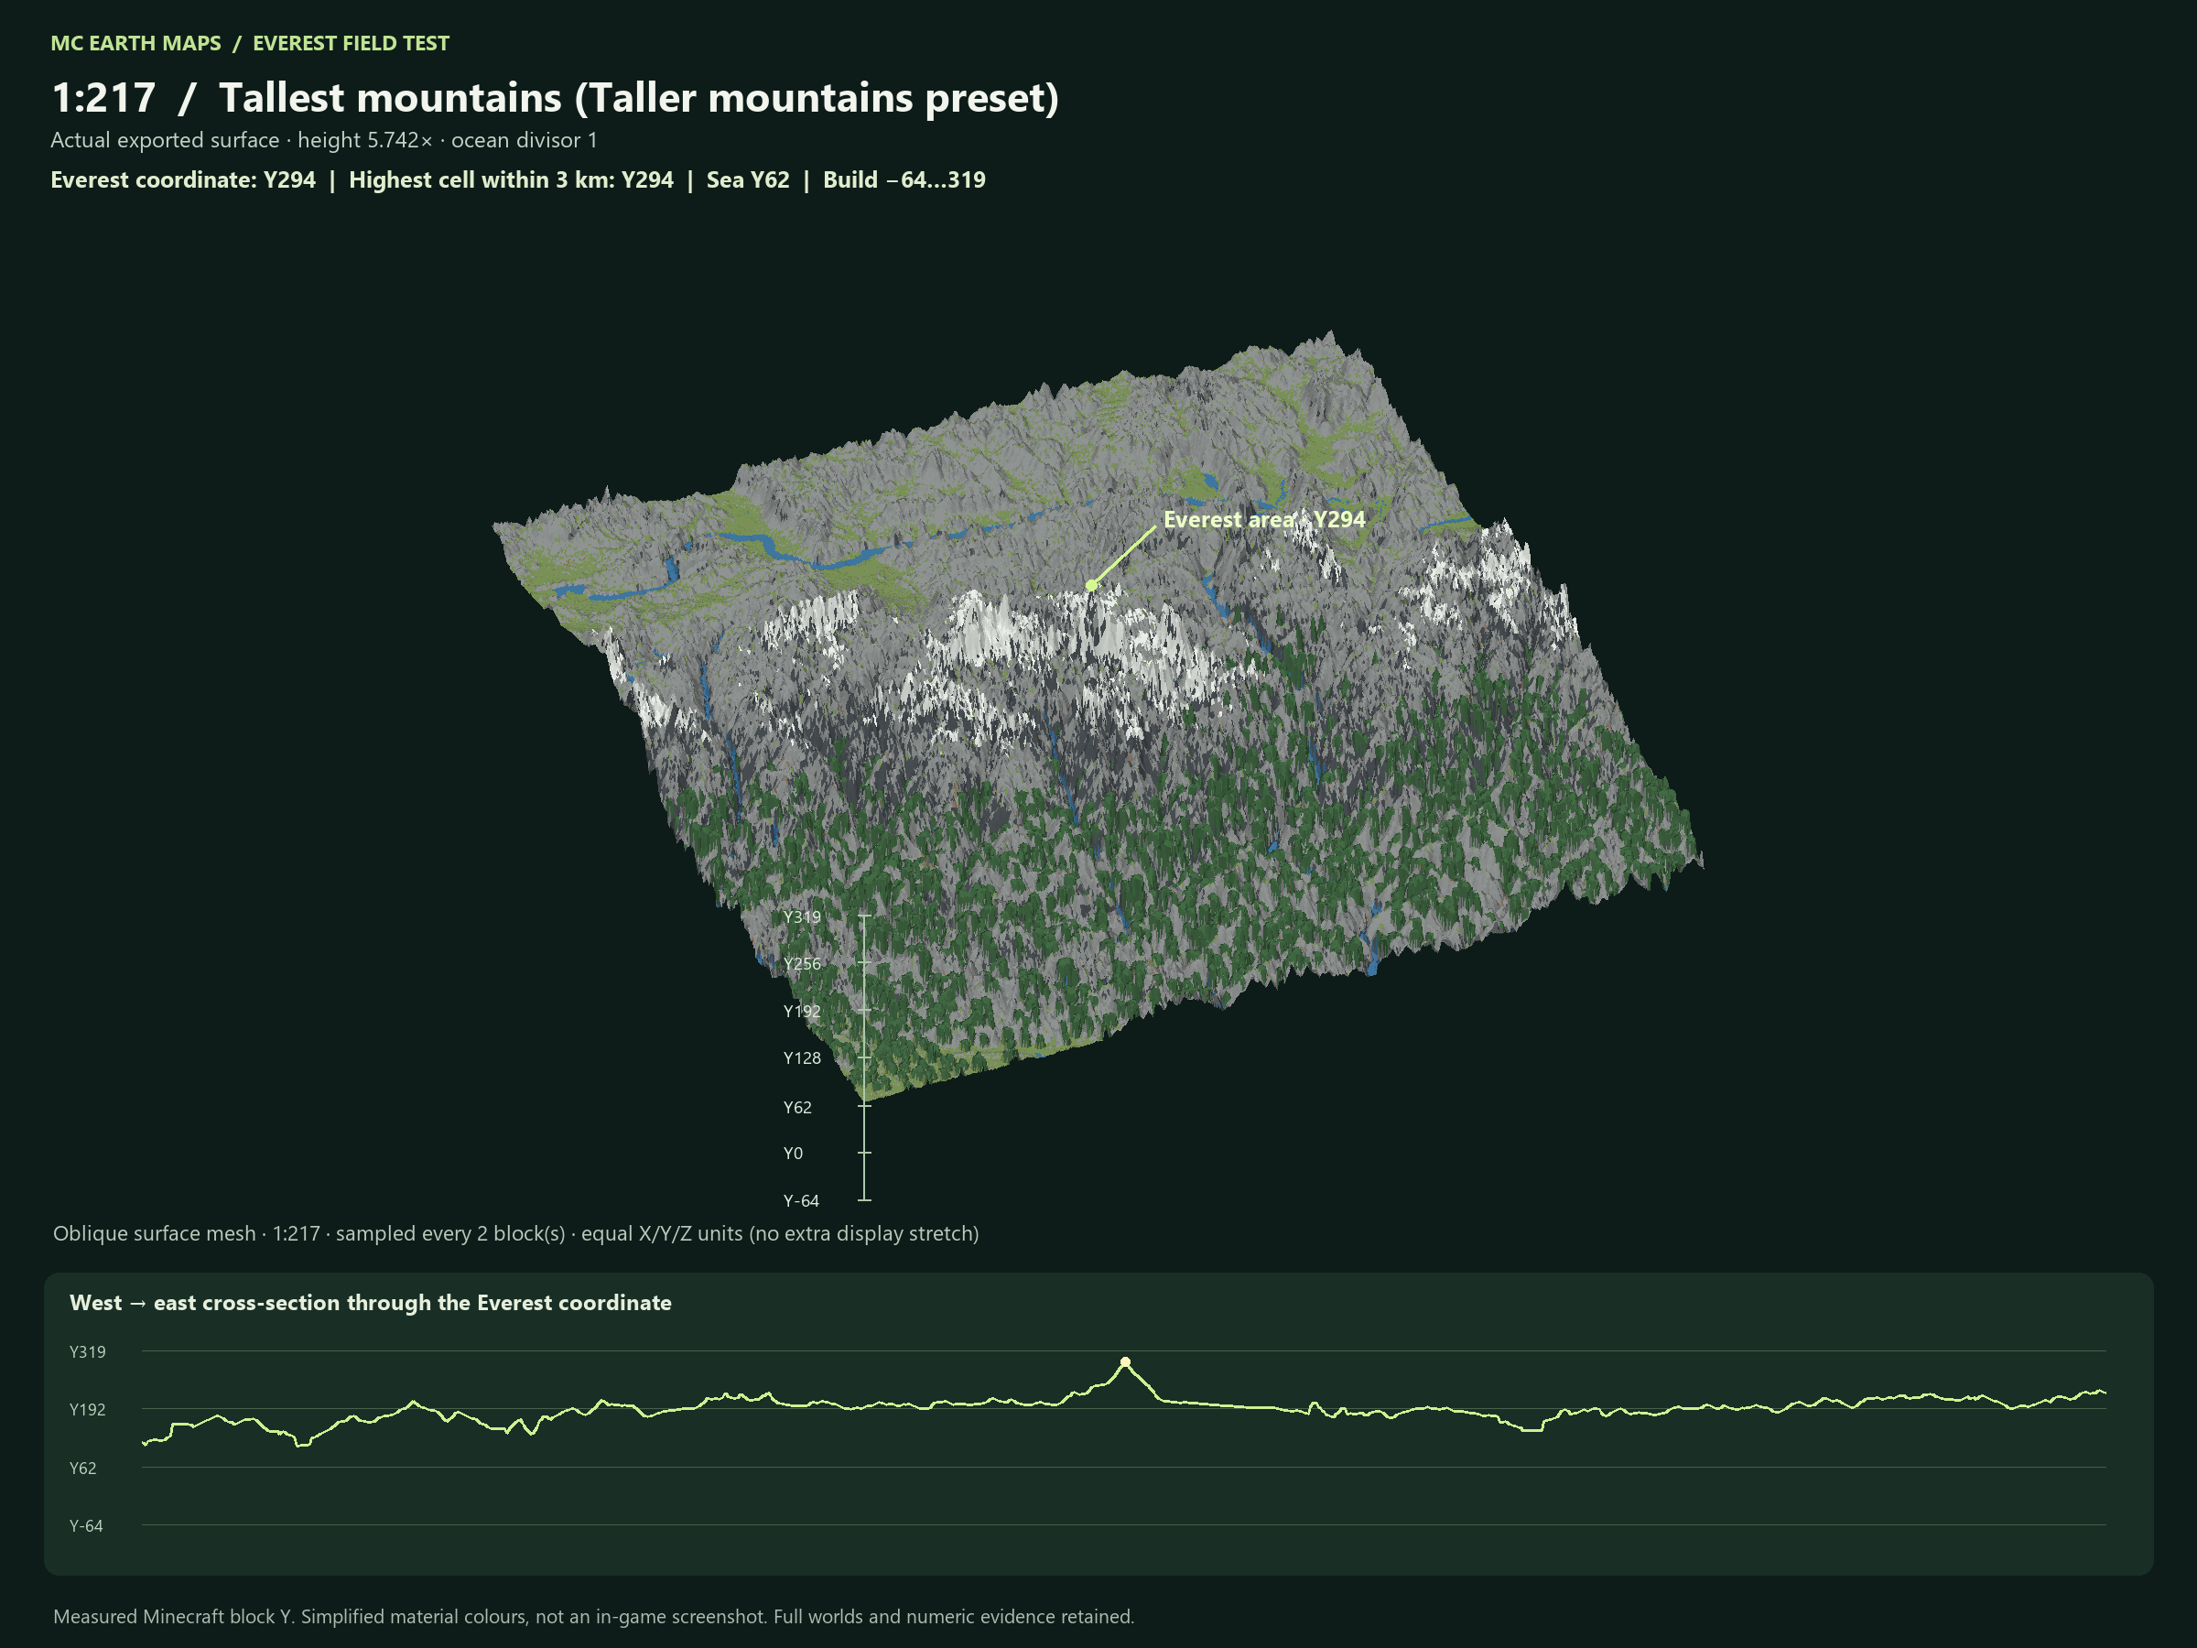Screen dimensions: 2197x1648
Task: Click the 'Y-64' label on mesh vertical axis
Action: point(801,1201)
